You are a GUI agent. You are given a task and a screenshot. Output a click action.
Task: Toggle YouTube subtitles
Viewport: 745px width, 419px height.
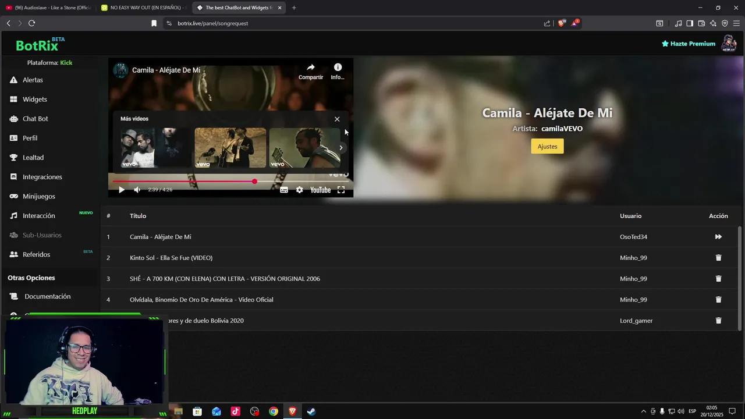284,190
